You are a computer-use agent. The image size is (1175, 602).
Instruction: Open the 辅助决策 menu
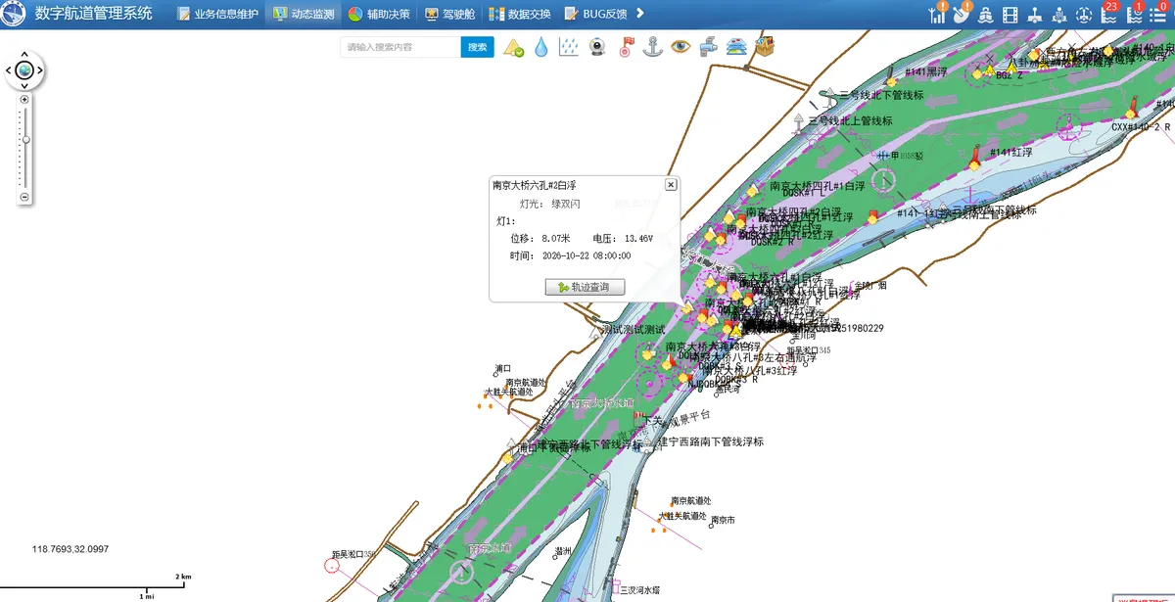381,14
